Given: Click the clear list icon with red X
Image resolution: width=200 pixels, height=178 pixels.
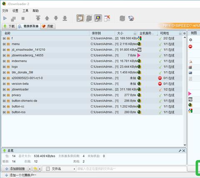Looking at the screenshot, I should pyautogui.click(x=107, y=18).
